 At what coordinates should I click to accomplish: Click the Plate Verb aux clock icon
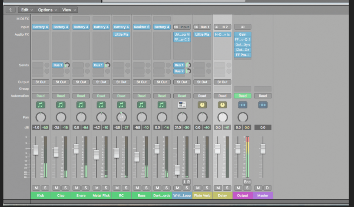click(x=202, y=105)
